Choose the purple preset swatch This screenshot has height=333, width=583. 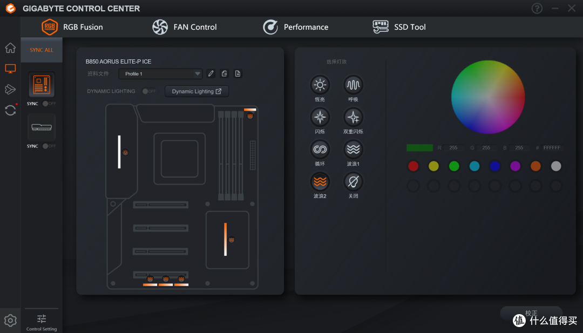coord(515,166)
